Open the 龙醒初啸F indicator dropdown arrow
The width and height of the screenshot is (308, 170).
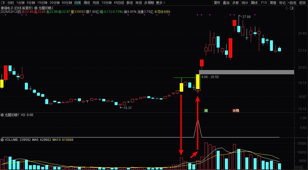(2, 115)
